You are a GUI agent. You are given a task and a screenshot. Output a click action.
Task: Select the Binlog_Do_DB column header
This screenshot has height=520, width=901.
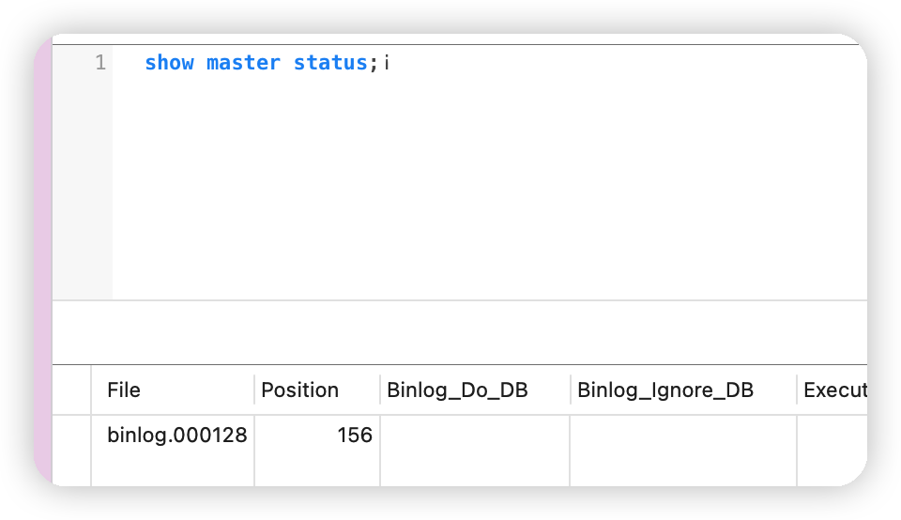click(x=475, y=390)
